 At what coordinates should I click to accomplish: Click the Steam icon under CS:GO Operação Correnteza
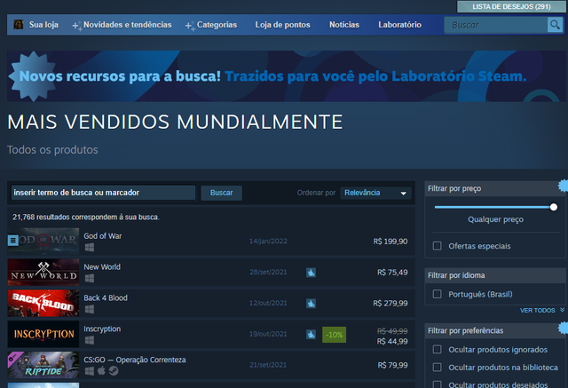114,371
